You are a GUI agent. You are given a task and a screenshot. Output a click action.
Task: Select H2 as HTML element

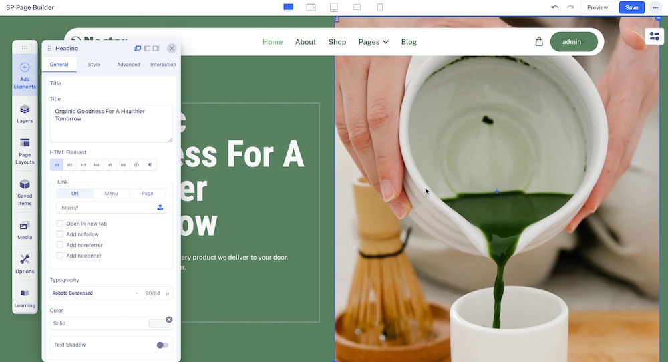70,165
